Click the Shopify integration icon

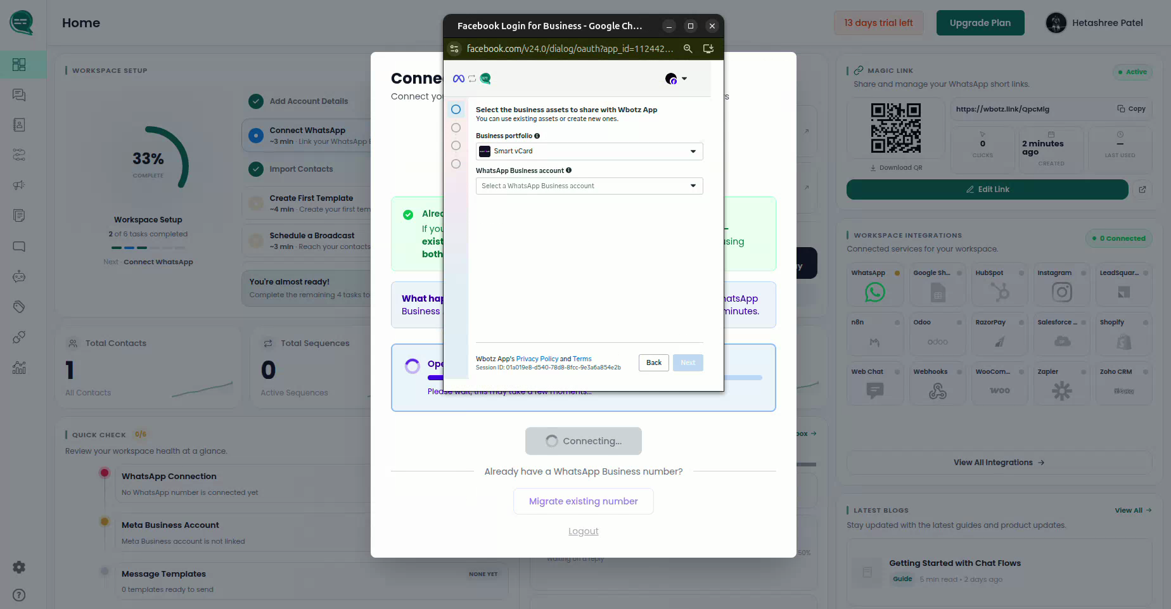[x=1124, y=342]
